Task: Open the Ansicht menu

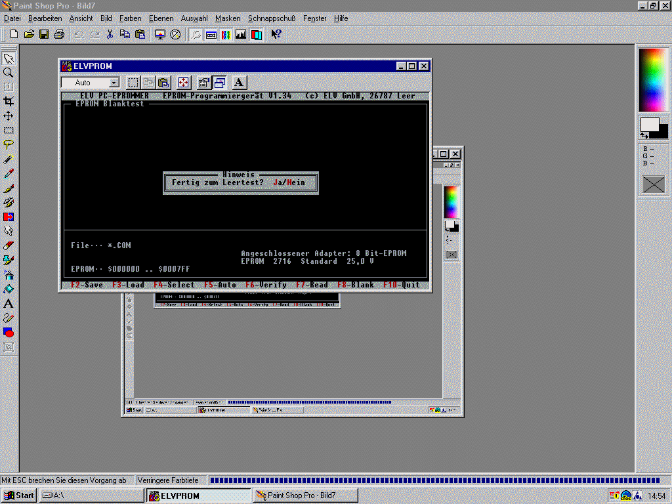Action: coord(81,18)
